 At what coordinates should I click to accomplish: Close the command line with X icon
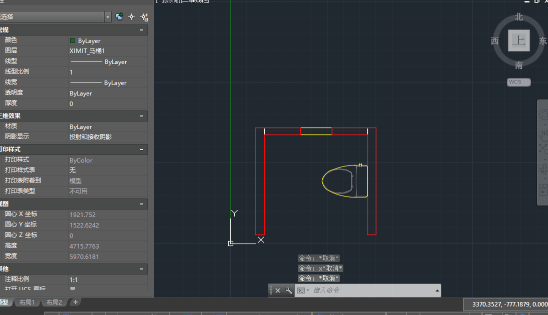point(278,290)
